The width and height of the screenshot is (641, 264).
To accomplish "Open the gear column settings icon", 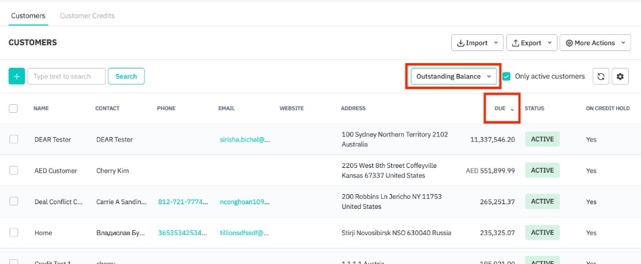I will (x=620, y=77).
